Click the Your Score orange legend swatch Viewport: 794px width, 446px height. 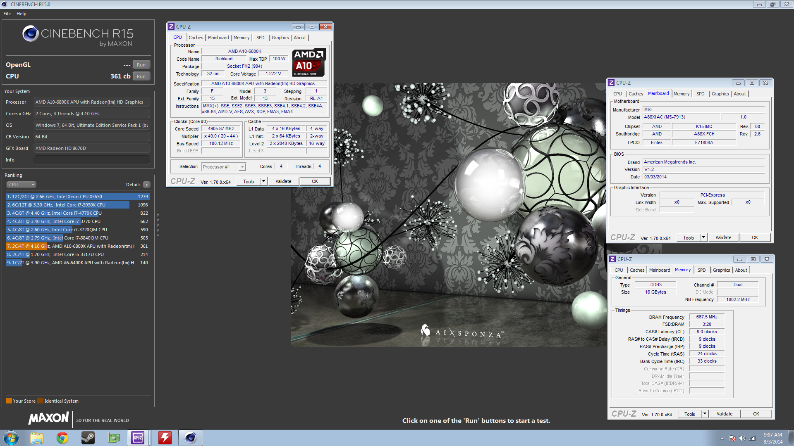pyautogui.click(x=9, y=401)
